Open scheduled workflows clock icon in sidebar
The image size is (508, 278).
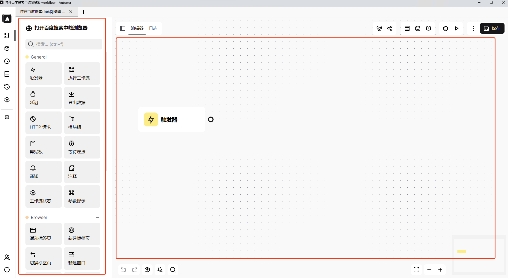(x=7, y=61)
